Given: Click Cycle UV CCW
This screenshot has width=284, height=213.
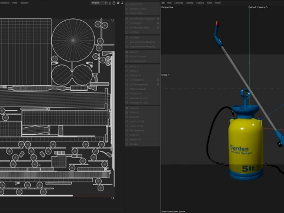Looking at the screenshot, I should 142,121.
